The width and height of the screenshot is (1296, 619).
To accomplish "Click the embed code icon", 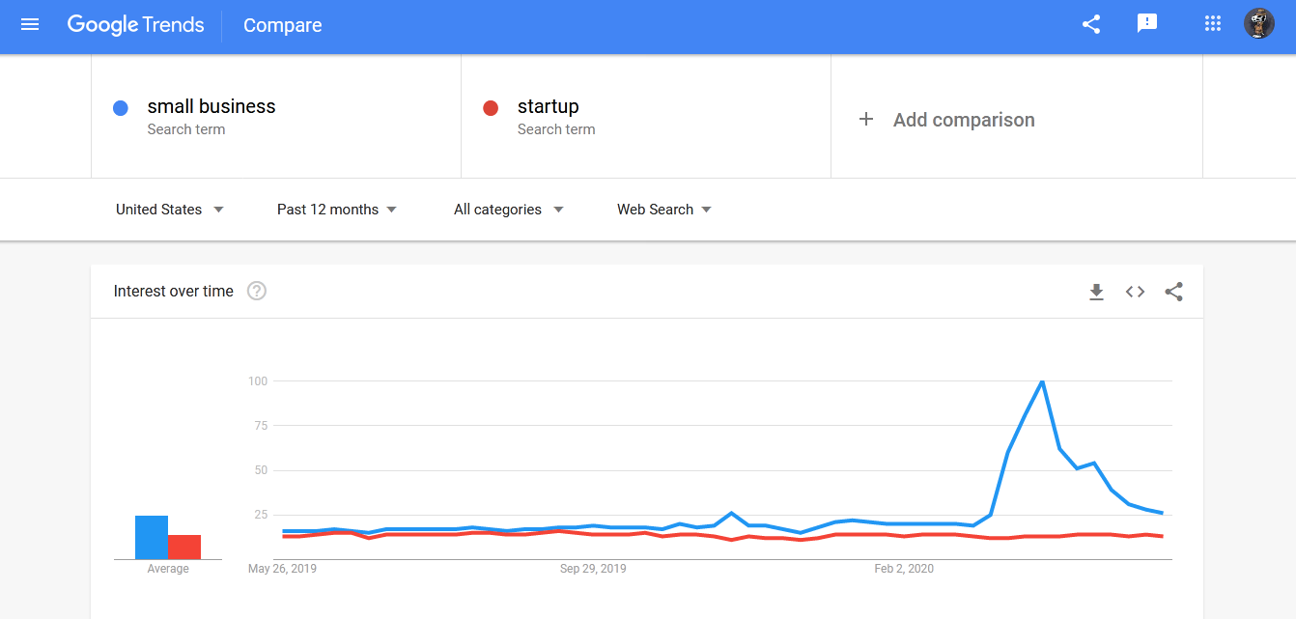I will tap(1135, 292).
